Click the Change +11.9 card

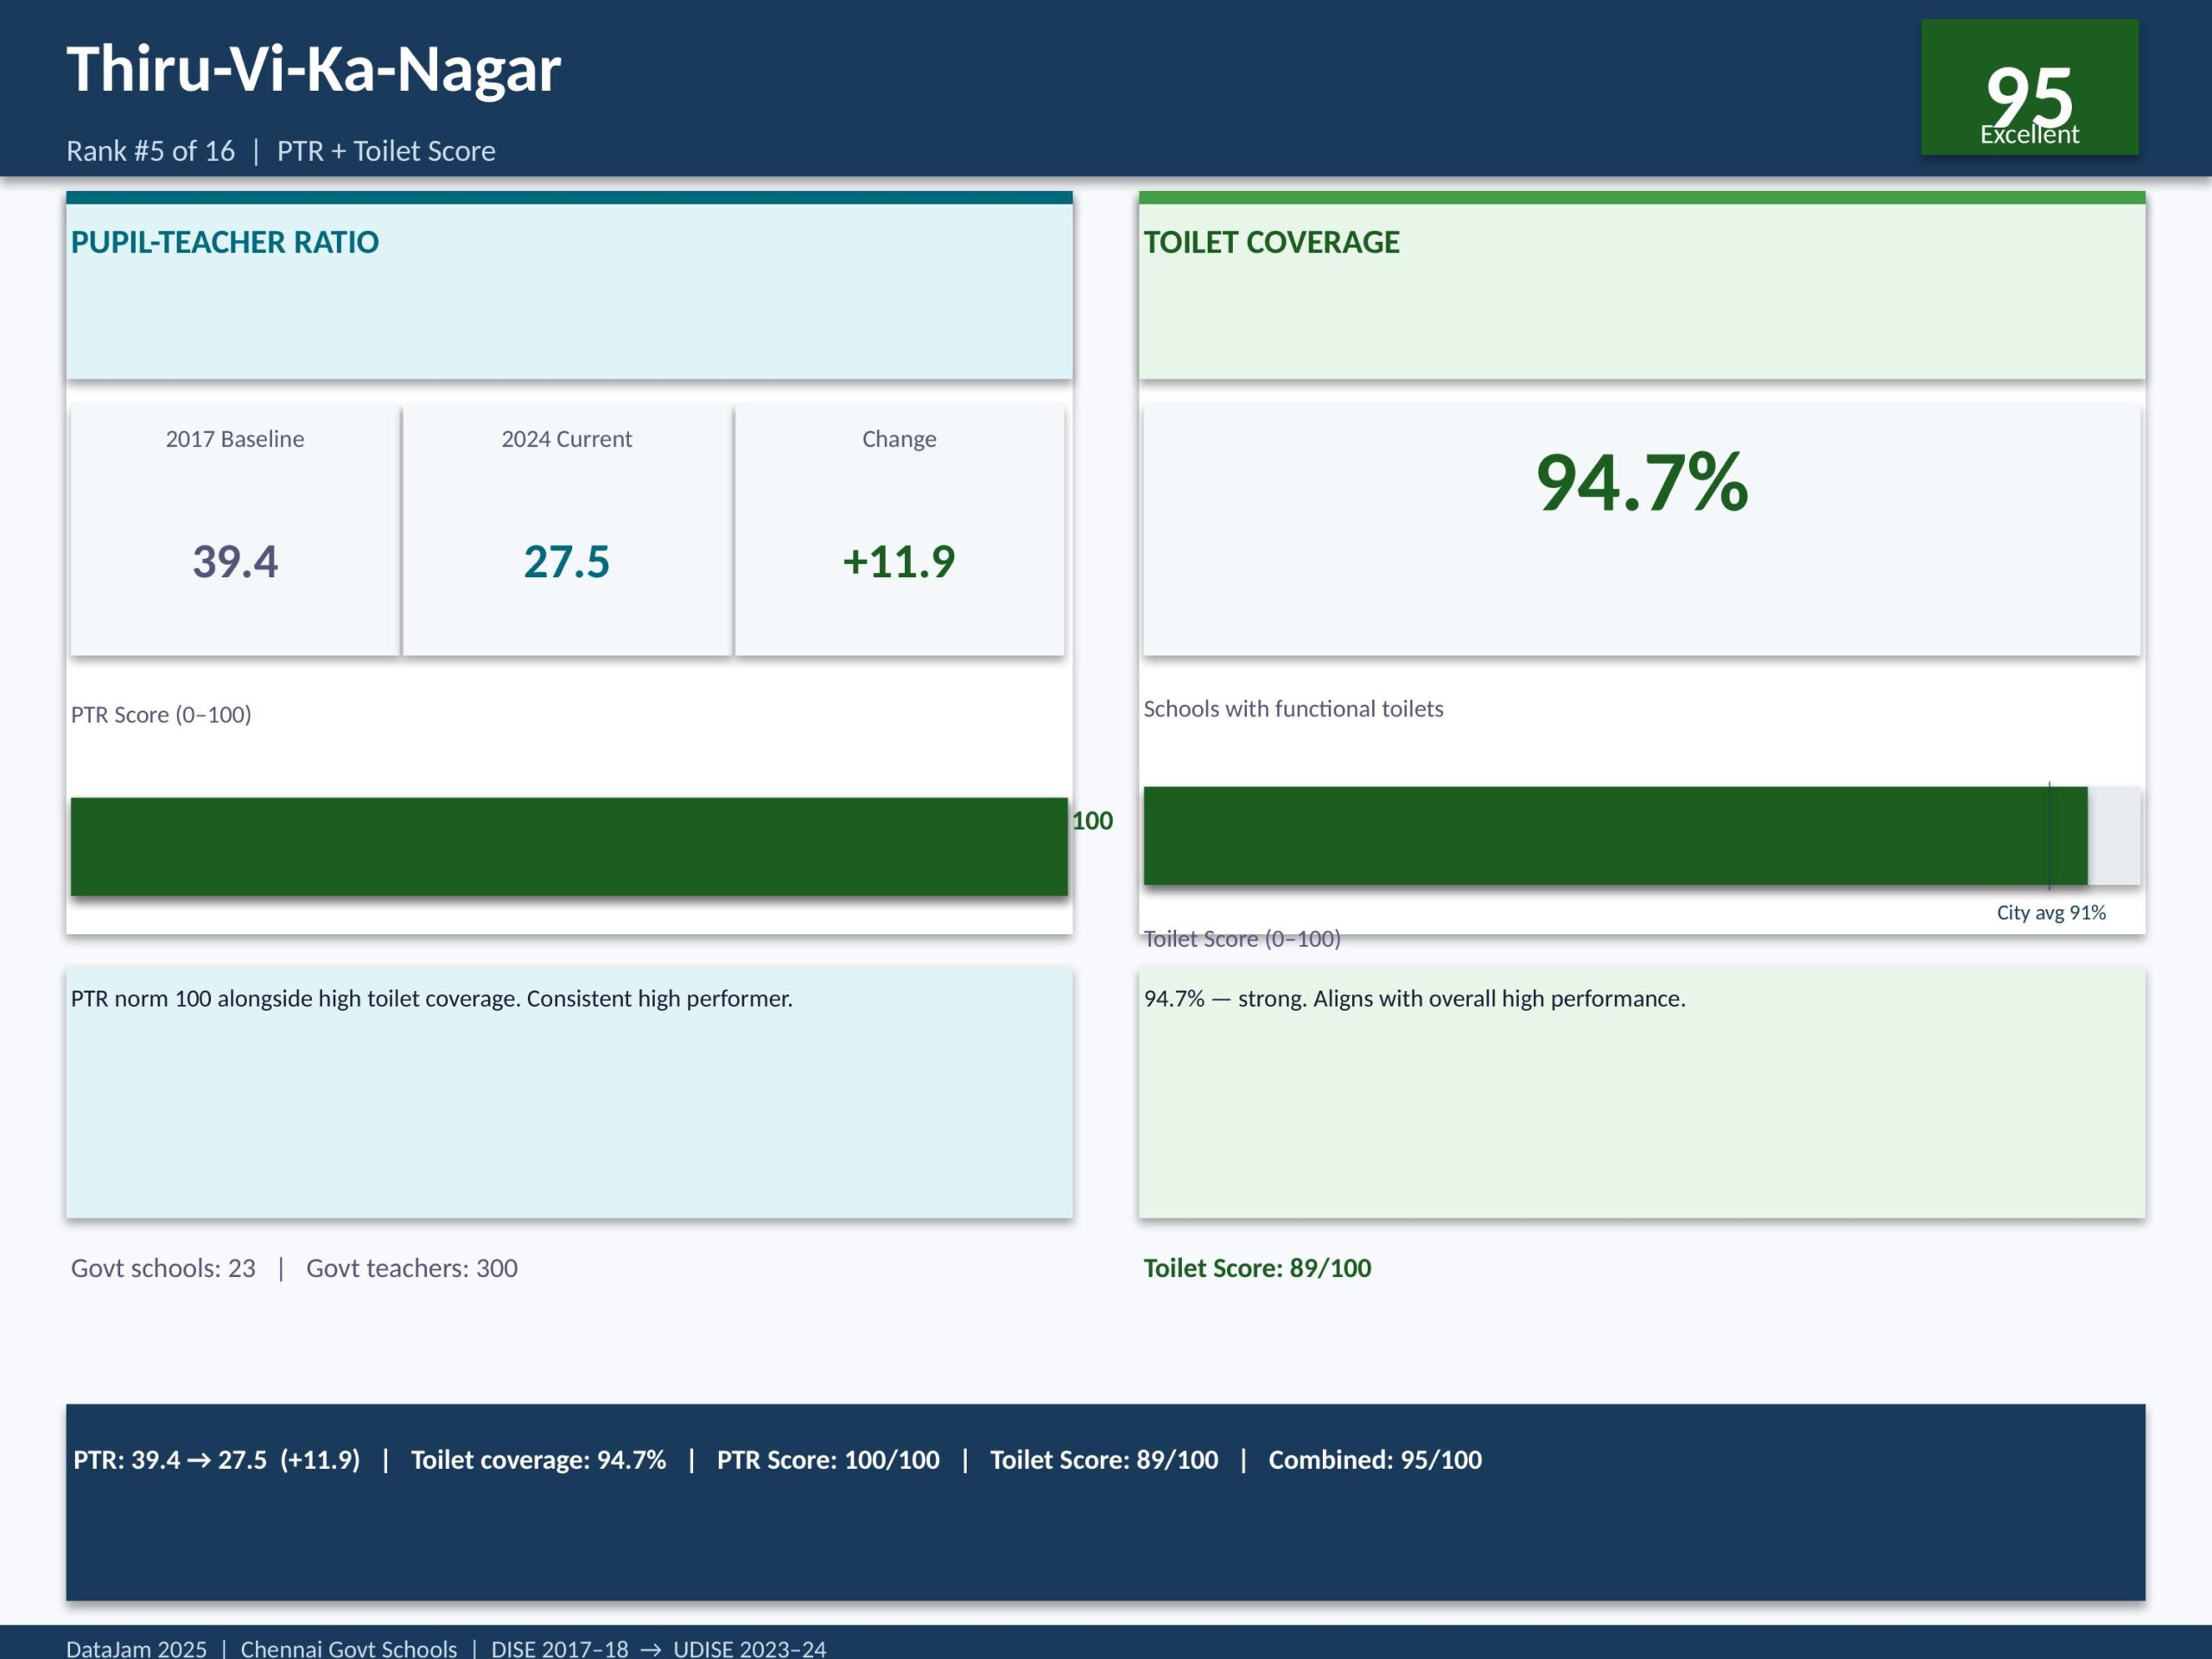pos(899,530)
